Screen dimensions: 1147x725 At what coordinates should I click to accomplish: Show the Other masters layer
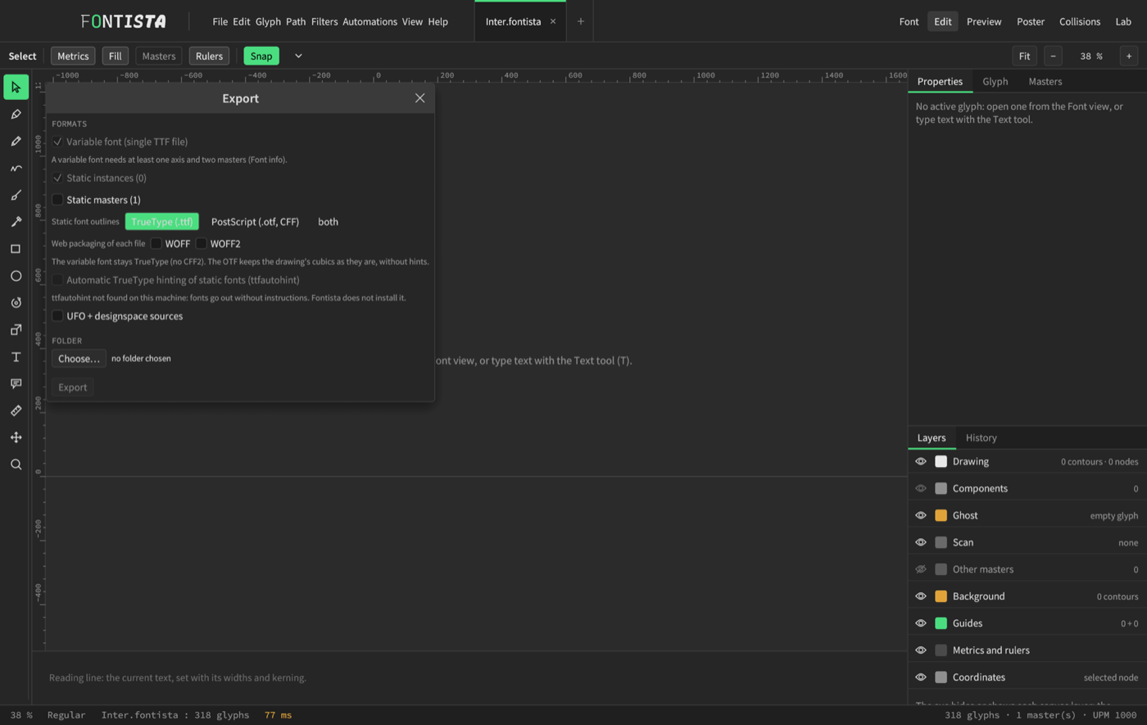click(921, 569)
